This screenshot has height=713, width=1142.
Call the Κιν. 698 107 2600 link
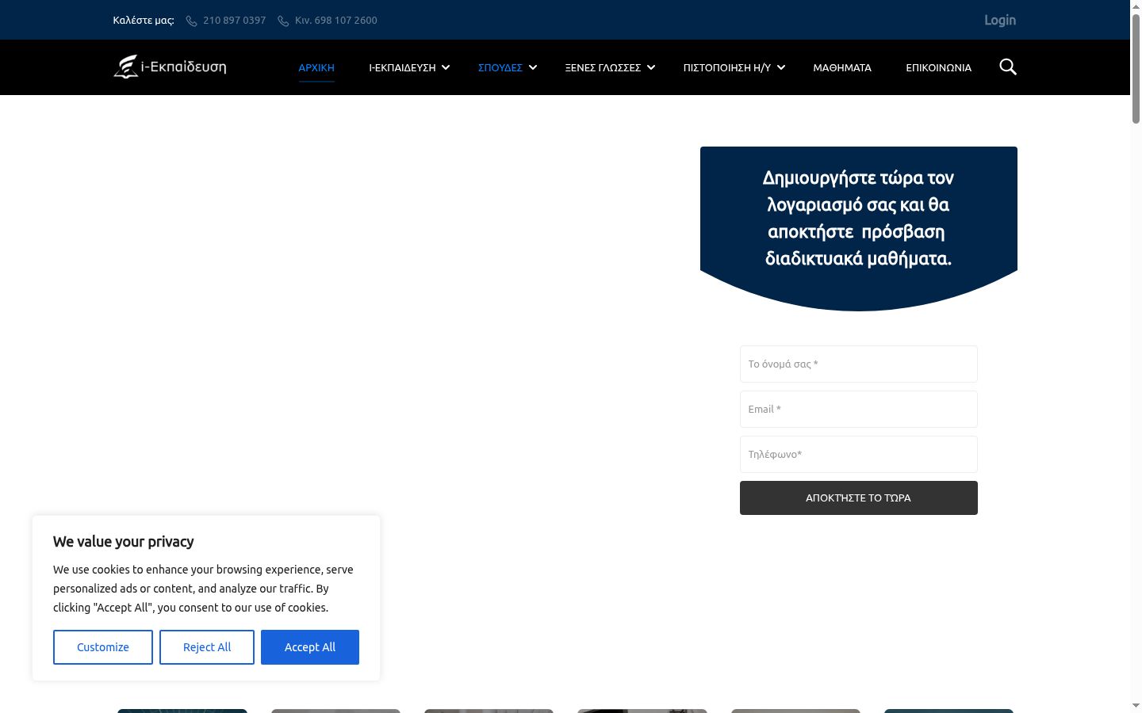pyautogui.click(x=336, y=21)
